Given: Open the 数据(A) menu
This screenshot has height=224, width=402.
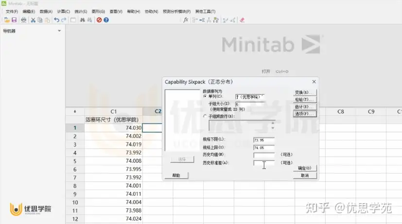Looking at the screenshot, I should (x=46, y=12).
